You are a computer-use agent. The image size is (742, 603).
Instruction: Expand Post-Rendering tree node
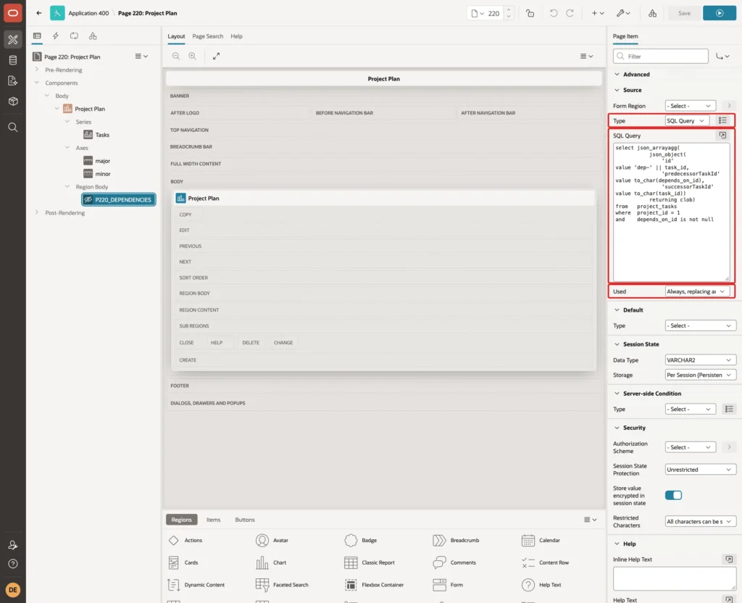click(x=37, y=212)
